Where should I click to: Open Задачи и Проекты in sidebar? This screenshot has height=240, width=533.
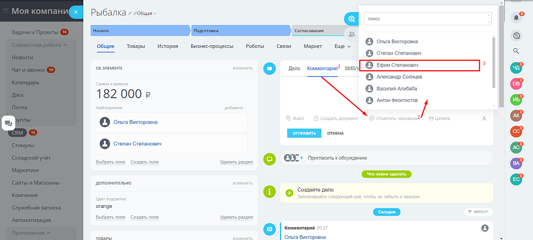tap(35, 32)
